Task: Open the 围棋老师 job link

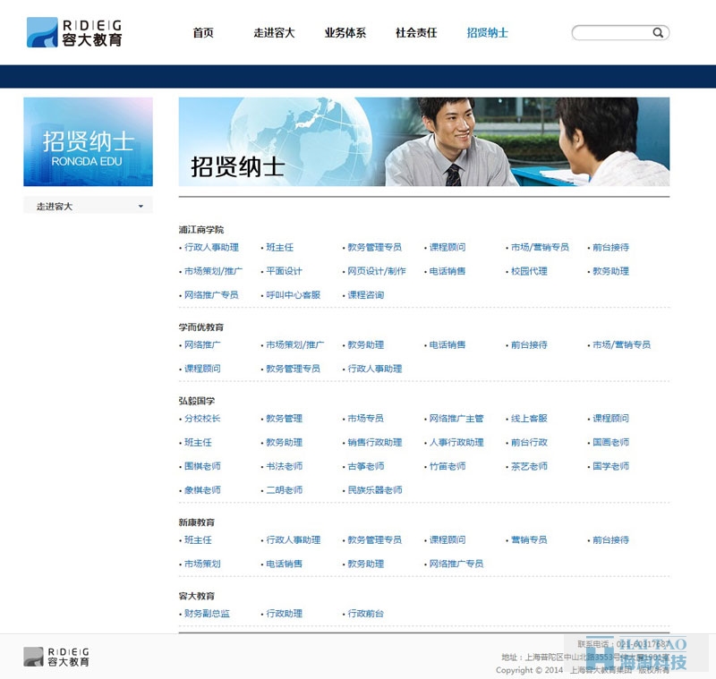Action: (202, 466)
